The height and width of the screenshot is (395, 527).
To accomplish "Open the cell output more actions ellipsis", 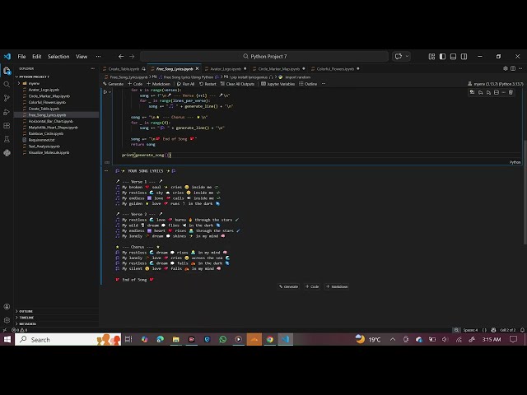I will pos(106,170).
